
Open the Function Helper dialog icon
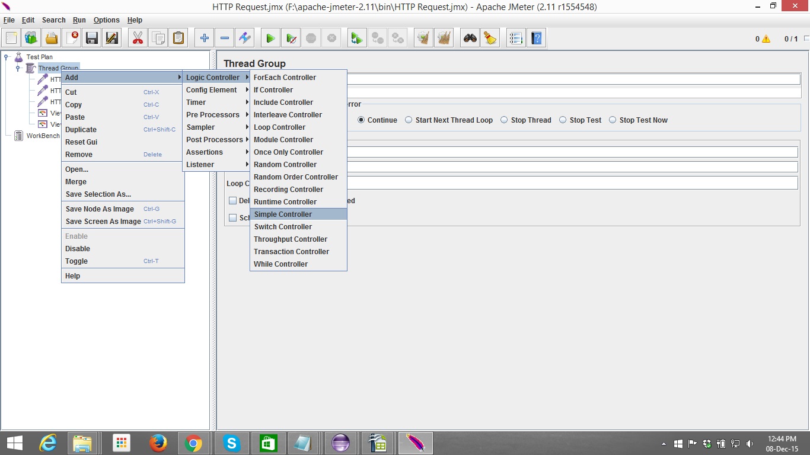click(516, 39)
